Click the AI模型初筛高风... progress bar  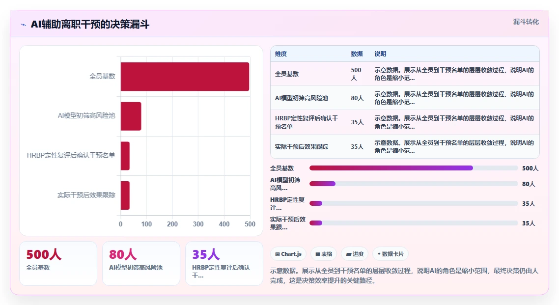point(414,184)
